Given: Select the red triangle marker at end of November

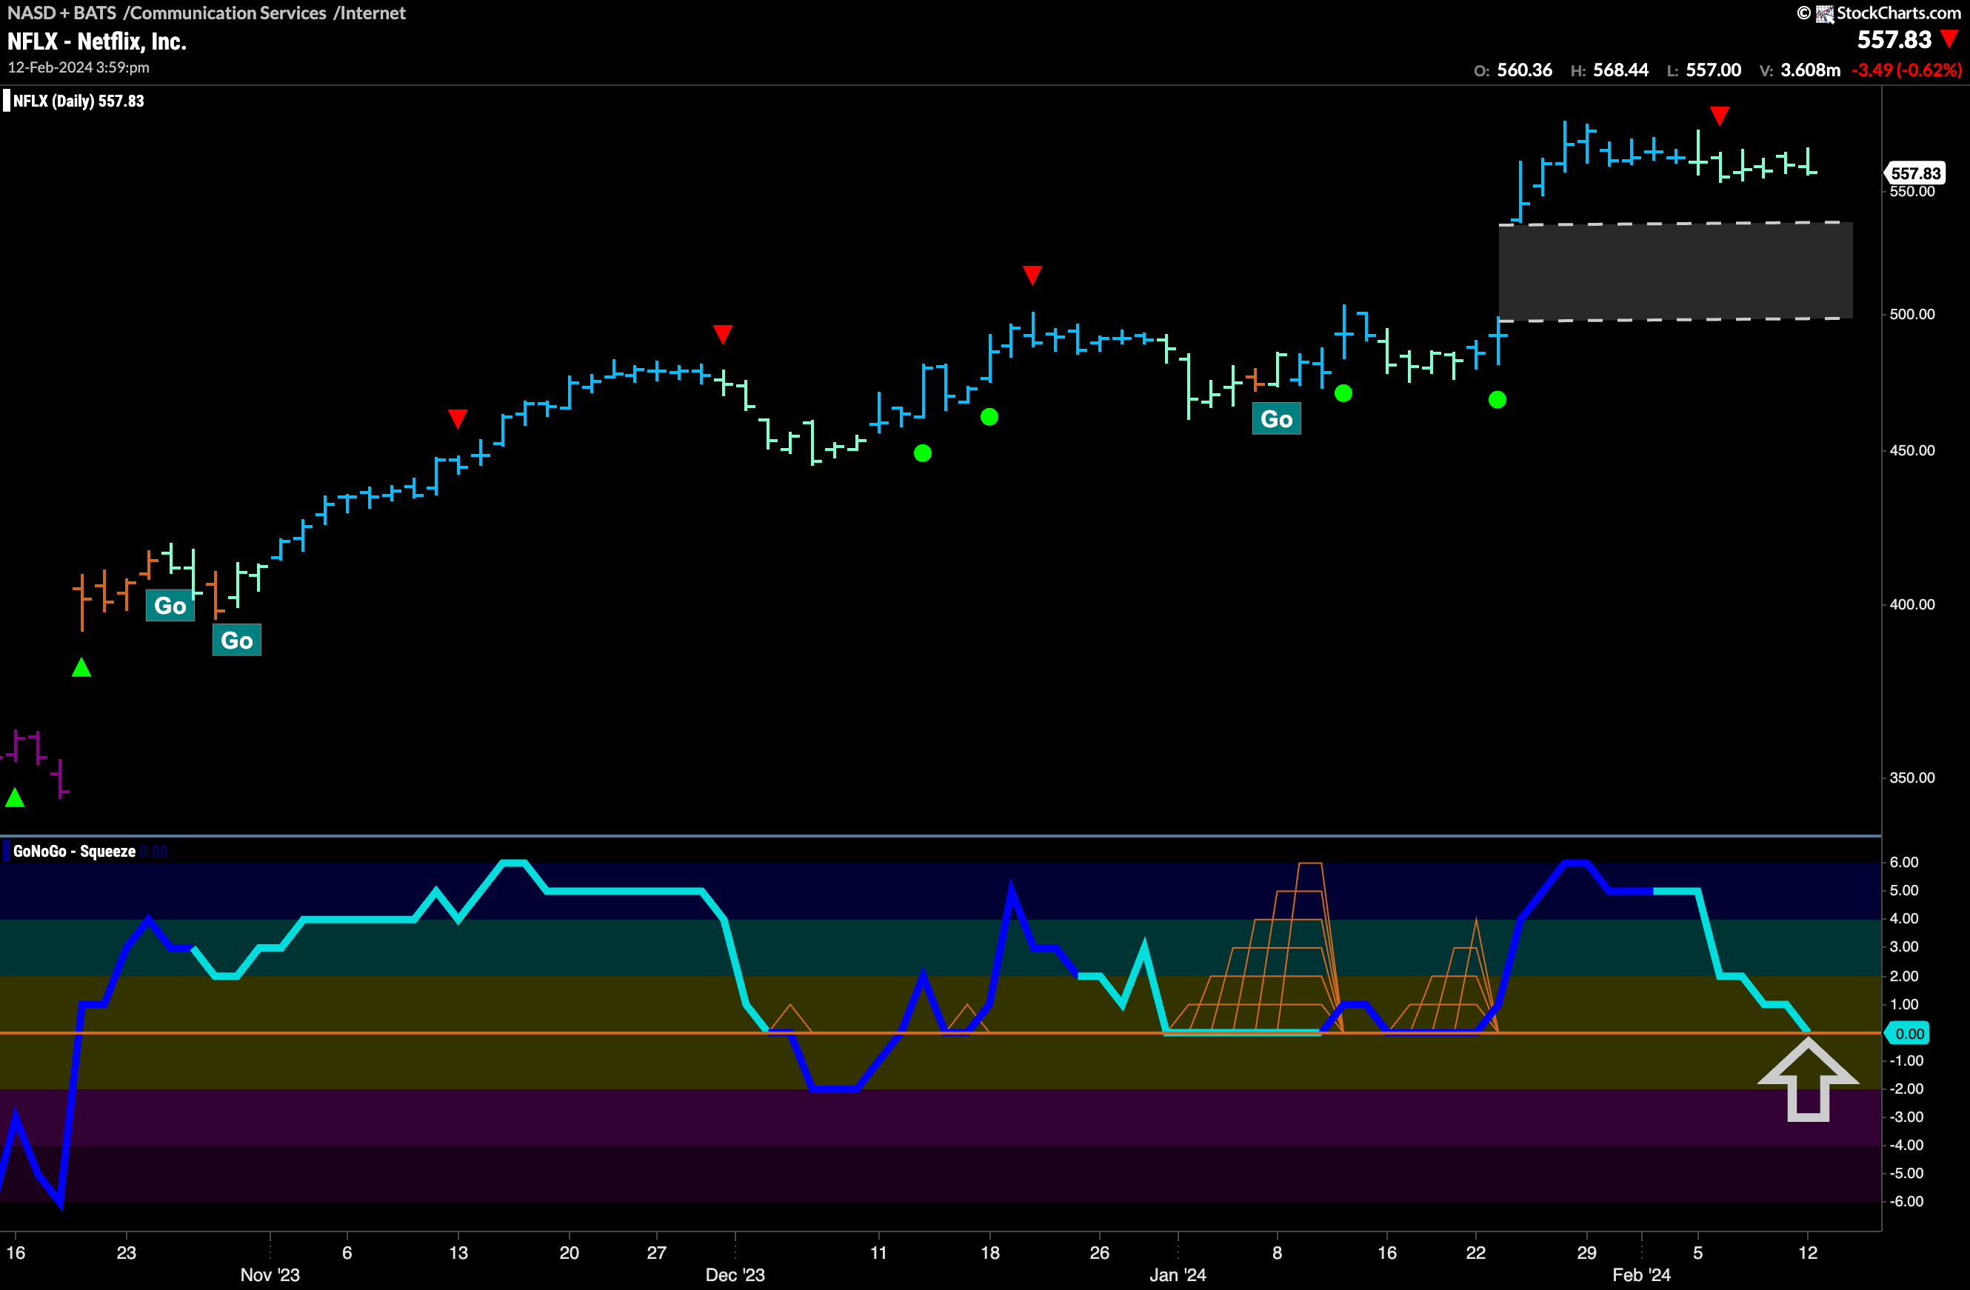Looking at the screenshot, I should point(723,334).
